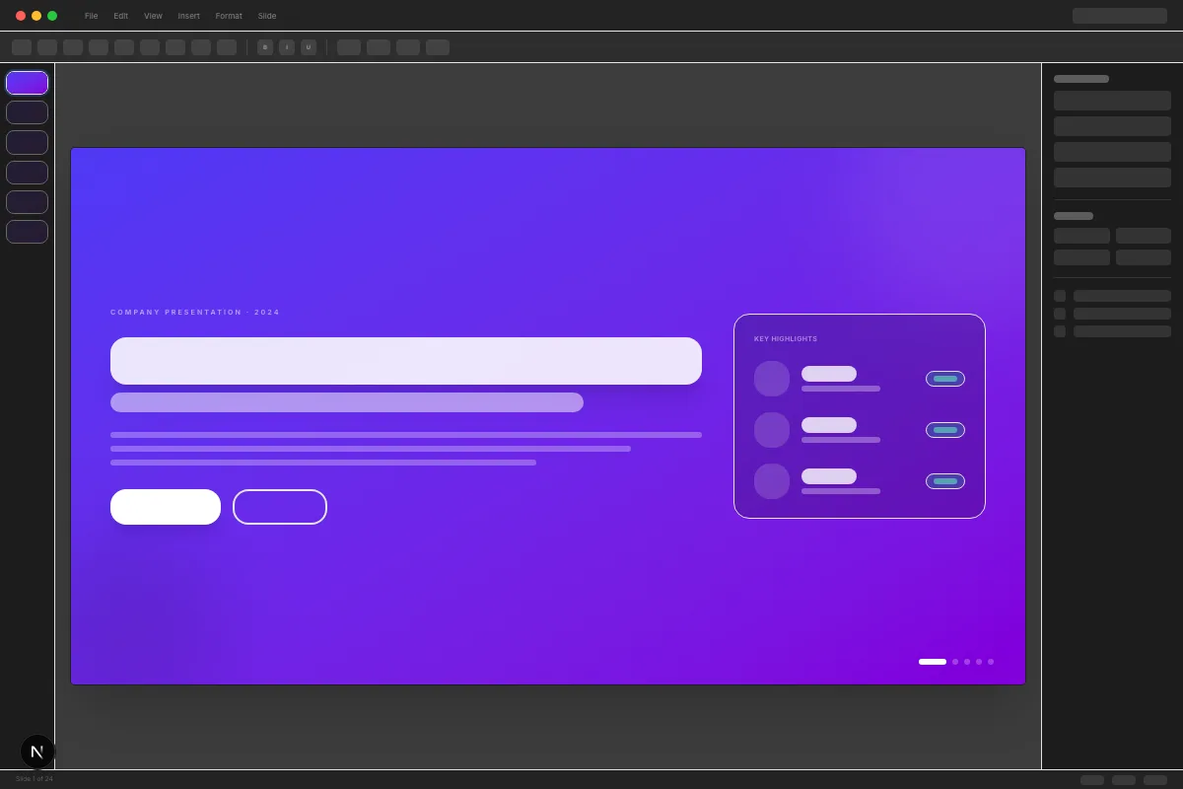Minimize the window with the yellow button

(36, 16)
